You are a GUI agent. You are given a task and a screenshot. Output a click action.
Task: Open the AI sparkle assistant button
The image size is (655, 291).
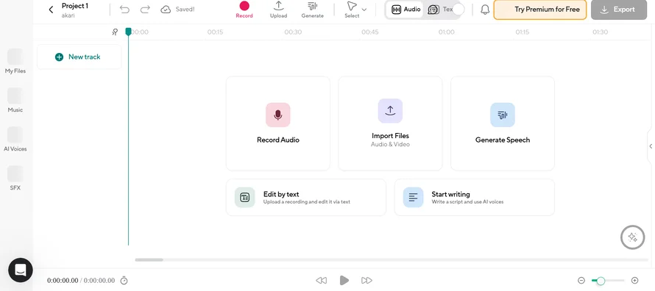point(632,237)
